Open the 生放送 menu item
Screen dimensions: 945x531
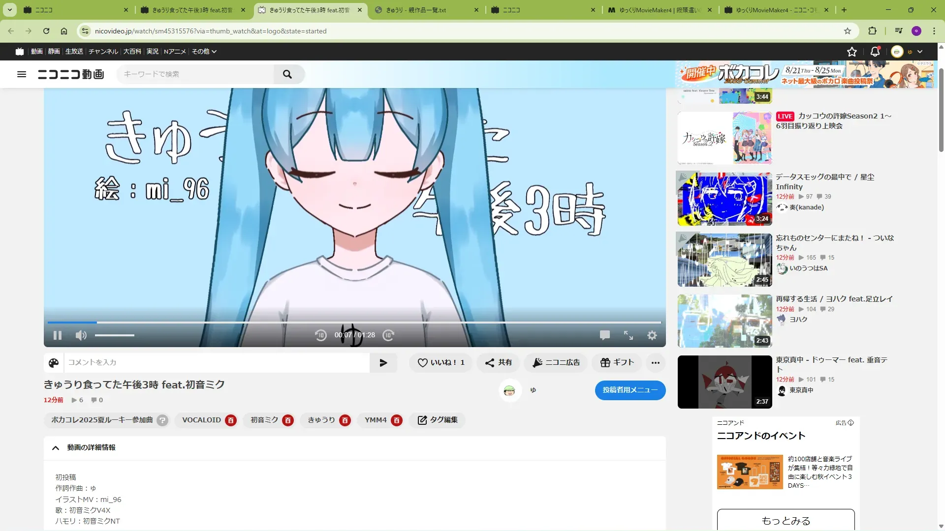[x=74, y=52]
